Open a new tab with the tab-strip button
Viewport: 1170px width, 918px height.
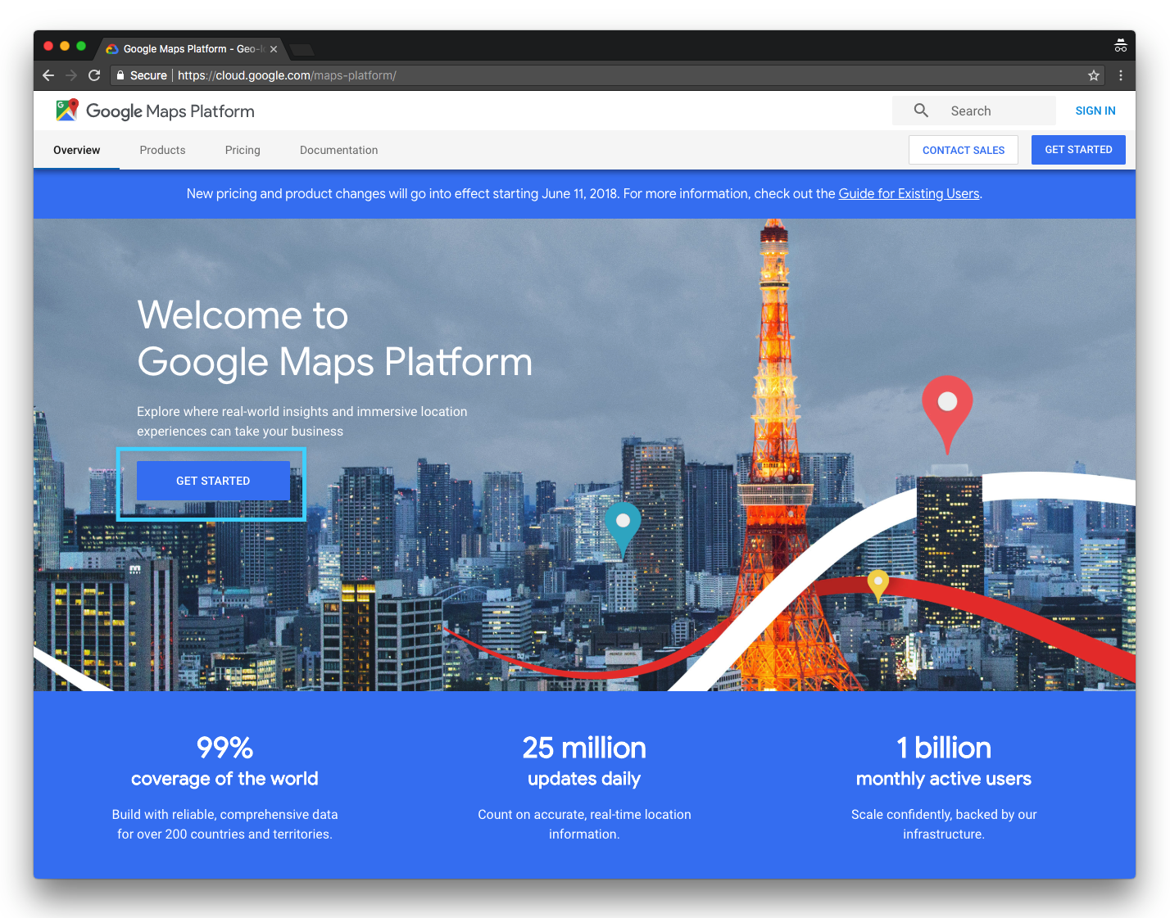click(x=302, y=49)
